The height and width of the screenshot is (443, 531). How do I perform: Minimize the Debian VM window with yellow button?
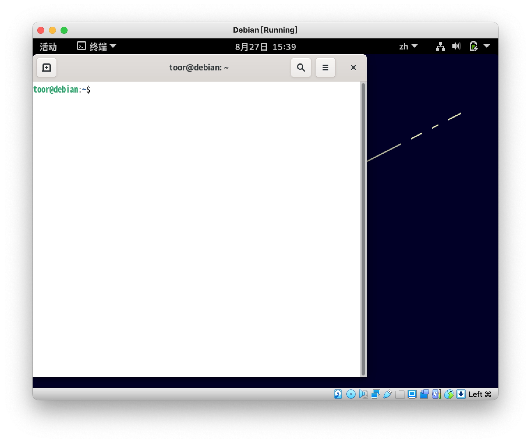[52, 30]
